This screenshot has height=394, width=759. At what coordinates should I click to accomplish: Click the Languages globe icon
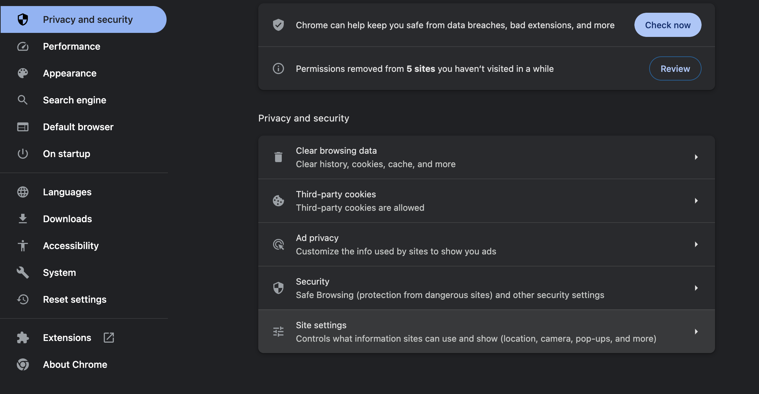23,192
